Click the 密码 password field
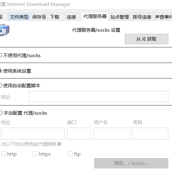Screen dimensions: 172x174 [150, 134]
